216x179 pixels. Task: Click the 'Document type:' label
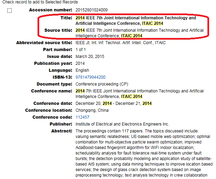coord(54,84)
